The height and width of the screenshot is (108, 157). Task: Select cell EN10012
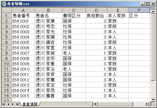point(23,80)
